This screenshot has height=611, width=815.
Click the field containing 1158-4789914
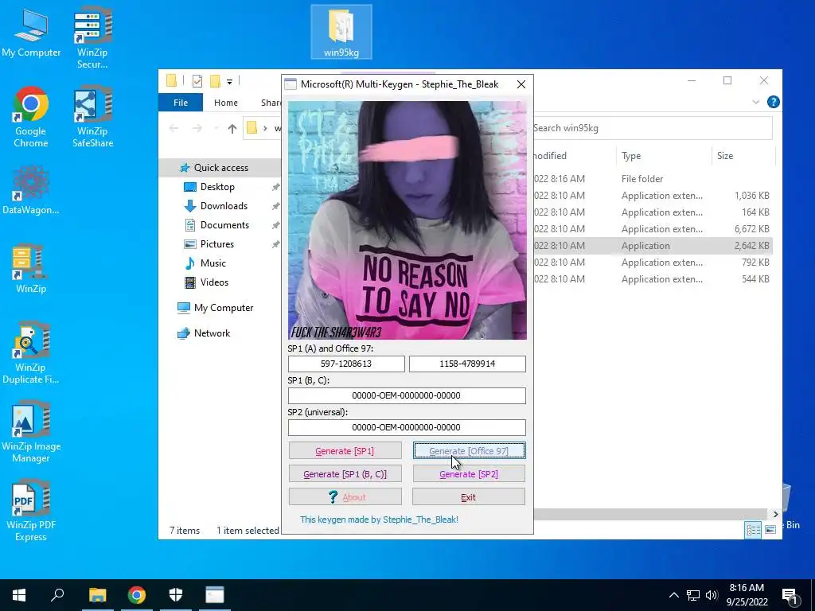[x=467, y=364]
